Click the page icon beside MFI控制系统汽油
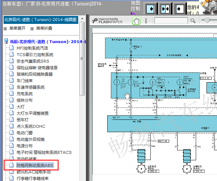Viewport: 217px width, 181px height. tap(12, 48)
